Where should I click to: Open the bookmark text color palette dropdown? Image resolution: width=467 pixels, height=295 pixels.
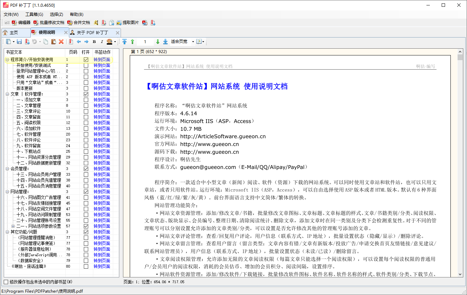click(115, 42)
